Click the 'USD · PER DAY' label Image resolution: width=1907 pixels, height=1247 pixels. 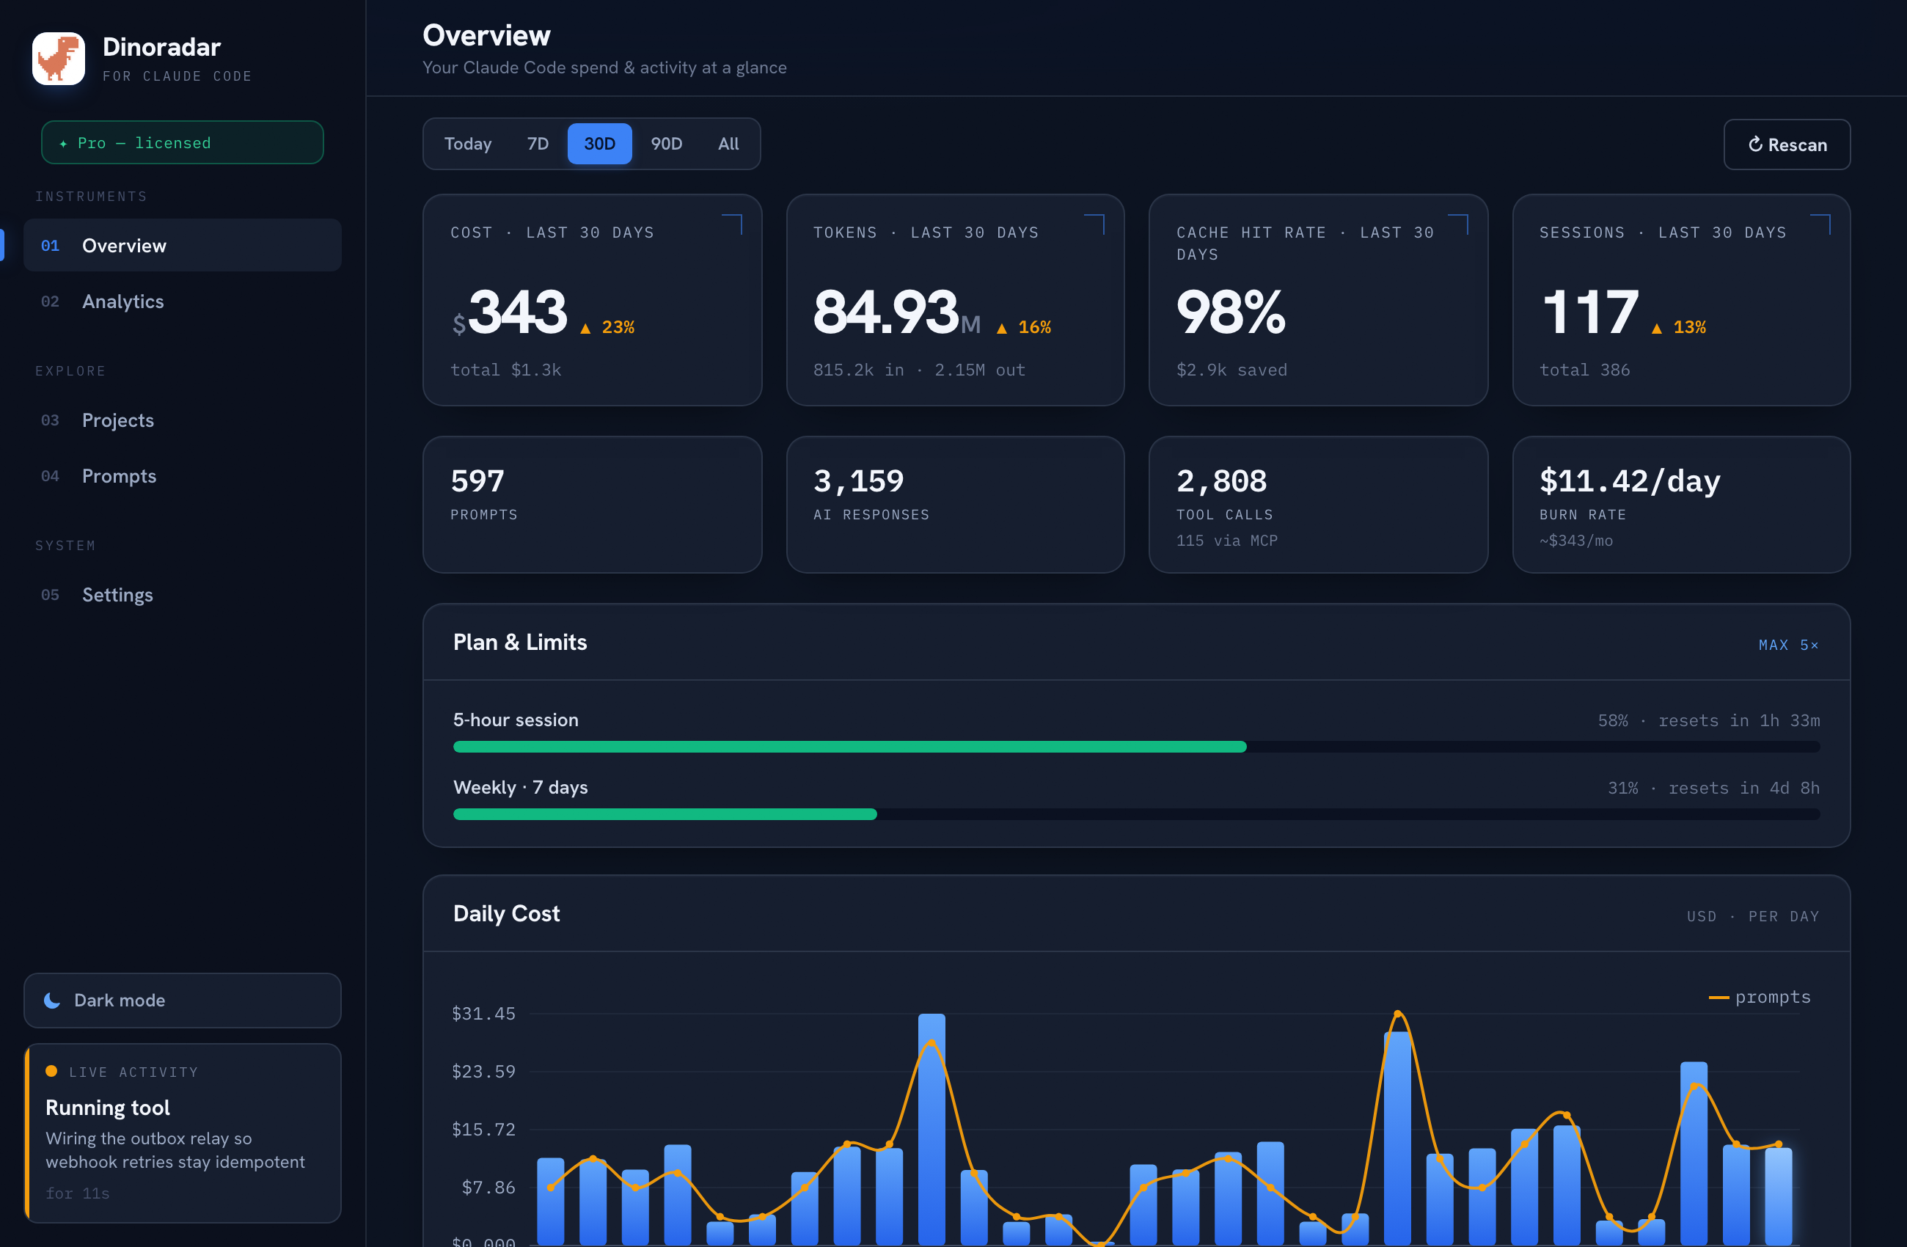pyautogui.click(x=1752, y=916)
